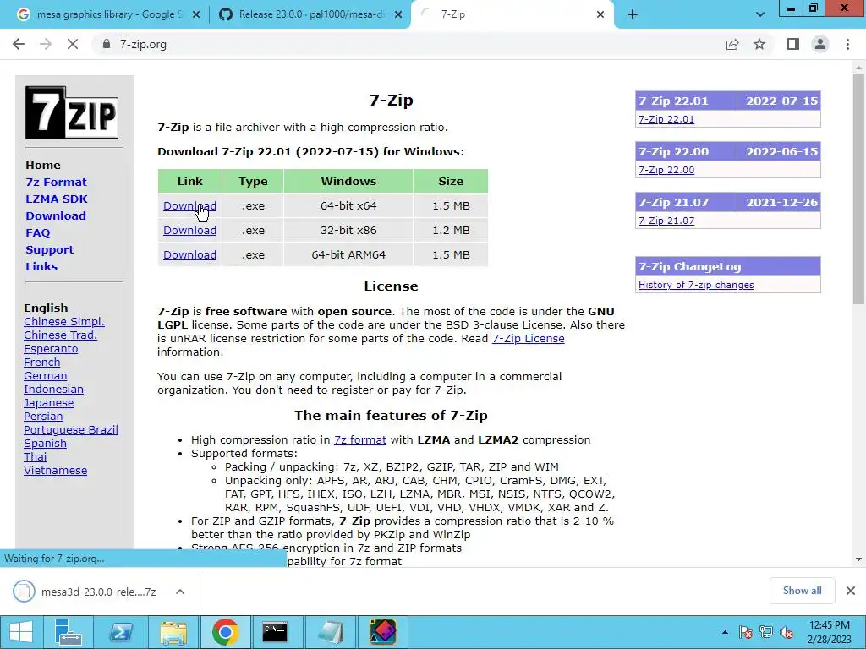Switch language to French

(x=42, y=363)
